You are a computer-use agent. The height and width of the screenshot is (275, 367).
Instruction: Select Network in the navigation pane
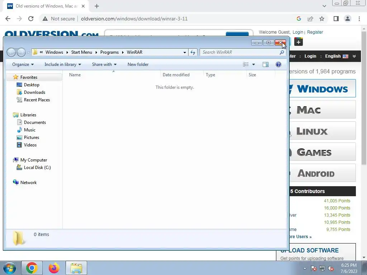(28, 182)
